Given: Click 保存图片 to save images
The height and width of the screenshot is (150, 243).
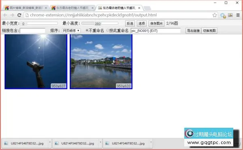Looking at the screenshot, I should [x=156, y=23].
